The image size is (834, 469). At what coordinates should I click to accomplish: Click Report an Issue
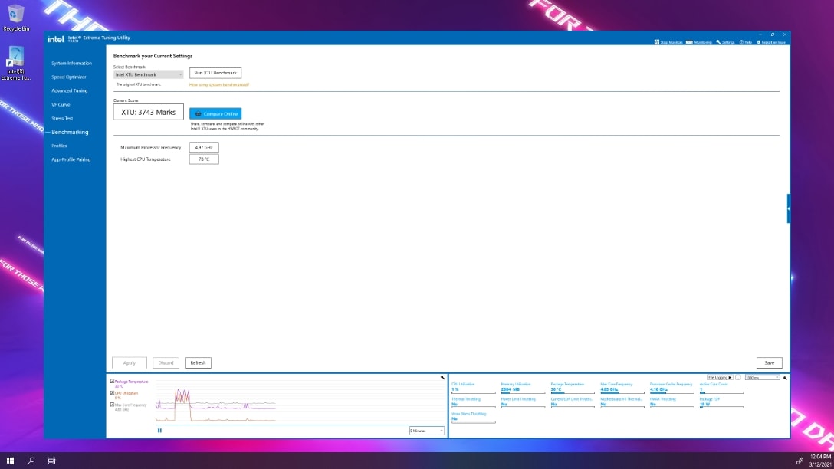(771, 42)
